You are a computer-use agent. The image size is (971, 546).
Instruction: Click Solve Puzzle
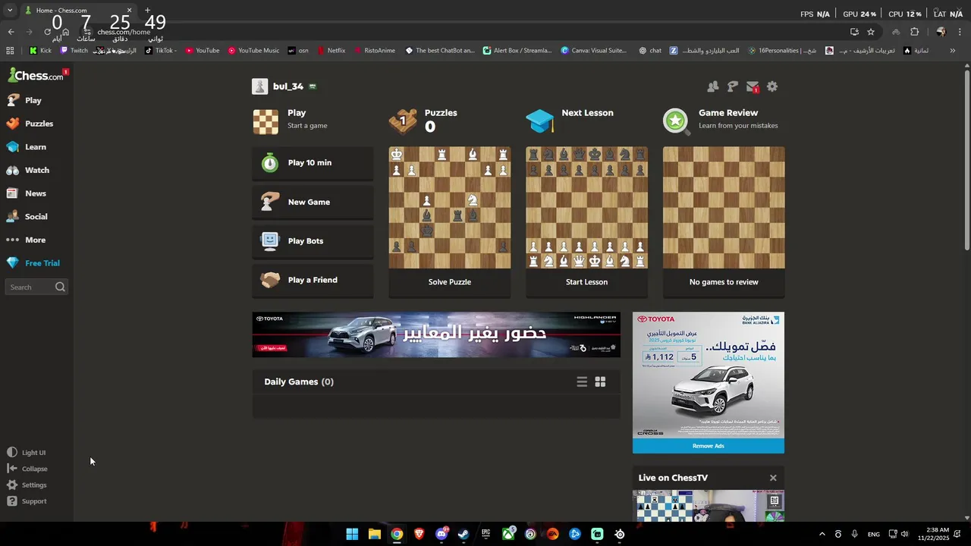(450, 282)
